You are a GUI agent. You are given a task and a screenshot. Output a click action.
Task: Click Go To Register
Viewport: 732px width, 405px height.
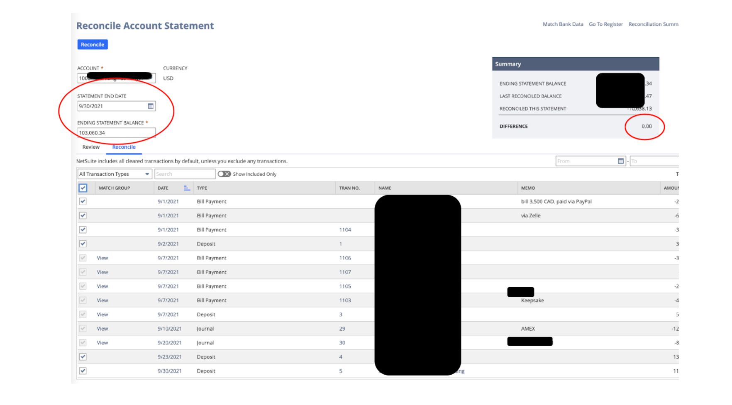pyautogui.click(x=605, y=24)
